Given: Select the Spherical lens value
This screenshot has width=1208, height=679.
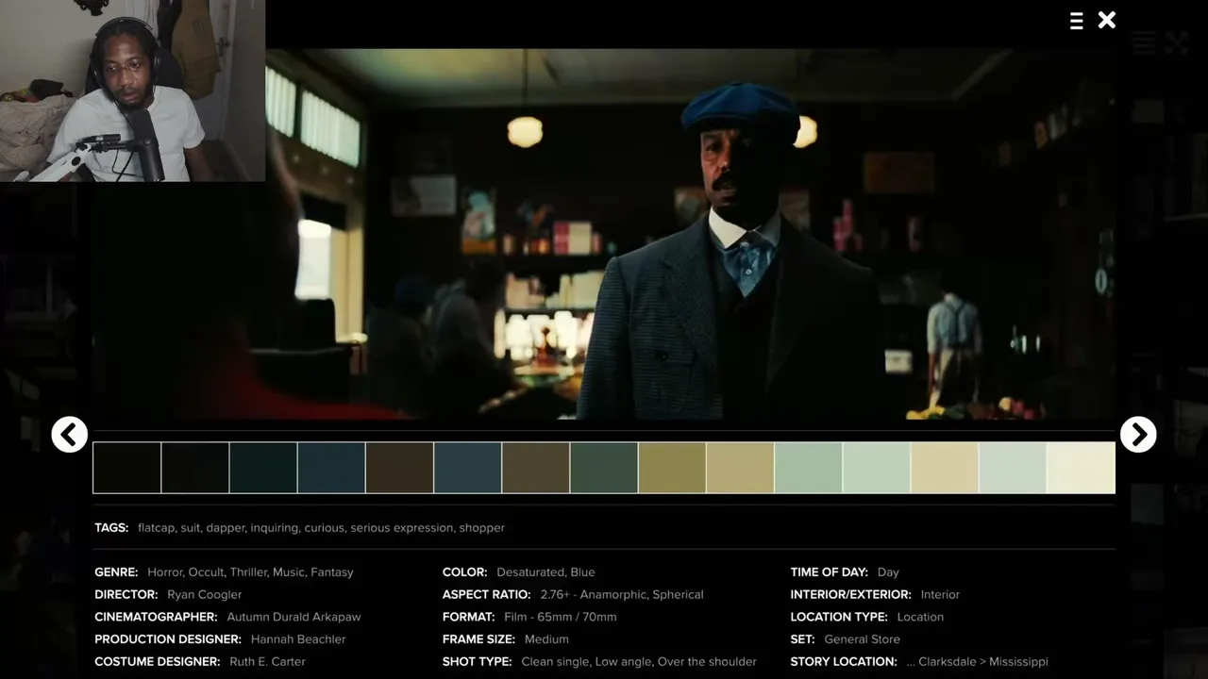Looking at the screenshot, I should tap(679, 595).
